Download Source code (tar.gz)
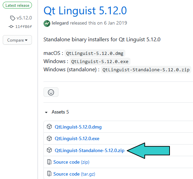The height and width of the screenshot is (179, 193). pyautogui.click(x=74, y=174)
